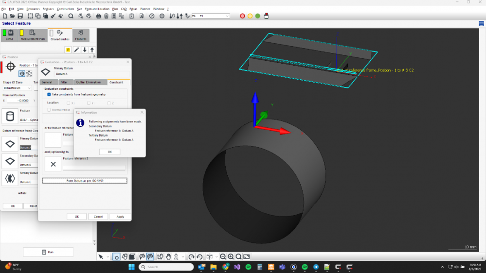
Task: Click the pencil edit icon in Characteristics panel
Action: [x=76, y=50]
